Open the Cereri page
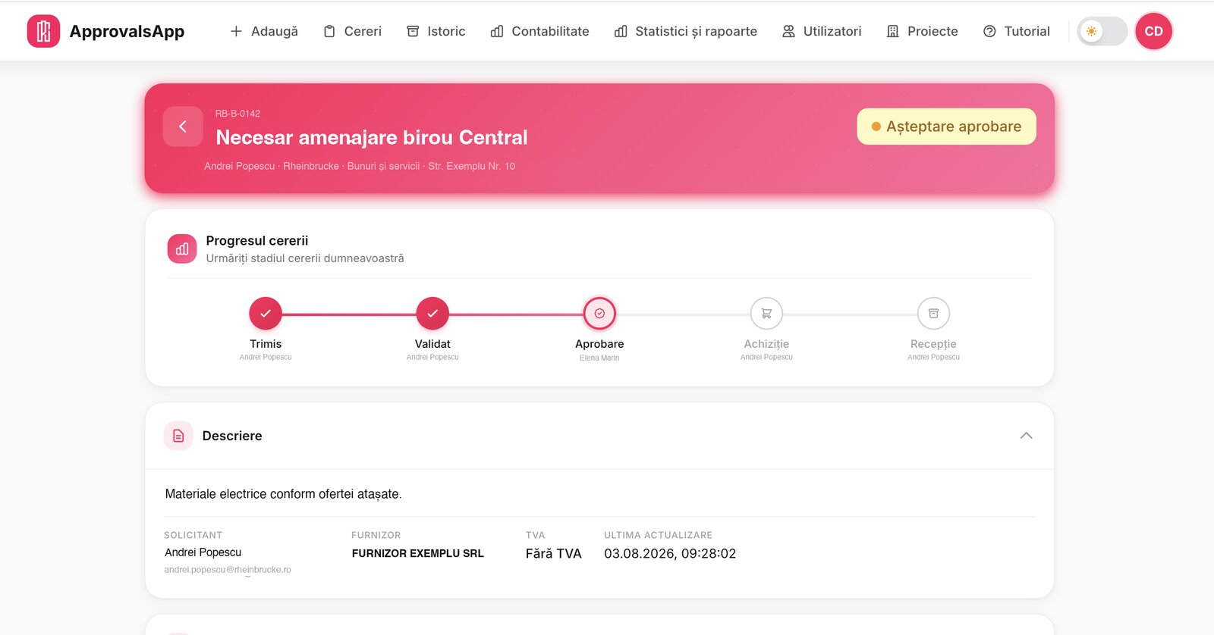This screenshot has height=635, width=1214. pyautogui.click(x=353, y=31)
